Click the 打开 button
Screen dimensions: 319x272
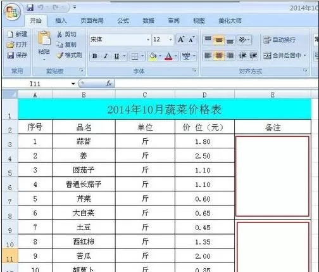tap(17, 44)
